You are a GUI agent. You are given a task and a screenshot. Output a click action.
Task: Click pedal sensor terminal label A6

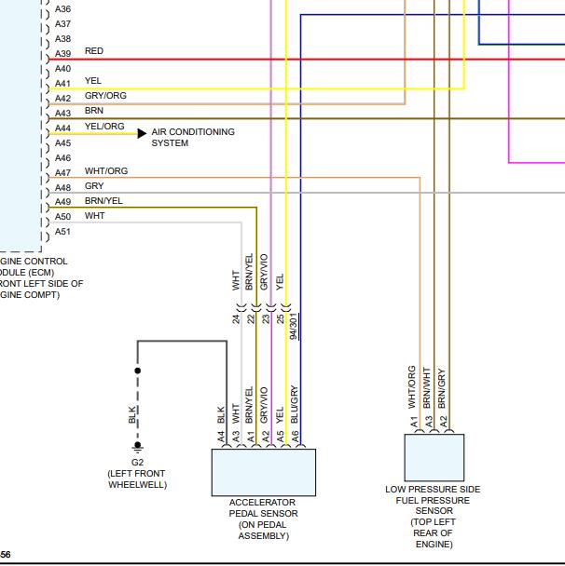click(x=296, y=437)
